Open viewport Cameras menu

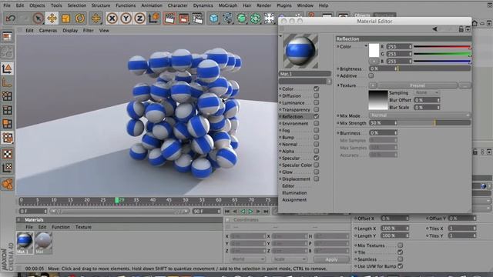48,31
